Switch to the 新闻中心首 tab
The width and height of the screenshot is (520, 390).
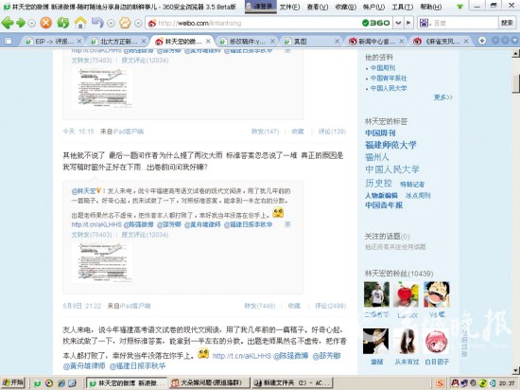pyautogui.click(x=376, y=41)
